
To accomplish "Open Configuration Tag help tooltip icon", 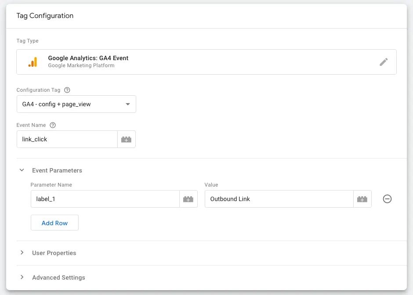I will coord(67,90).
